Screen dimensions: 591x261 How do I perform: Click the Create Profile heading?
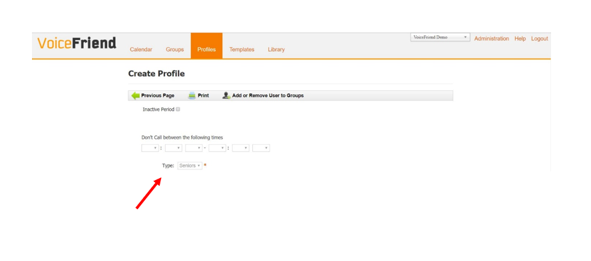(156, 74)
